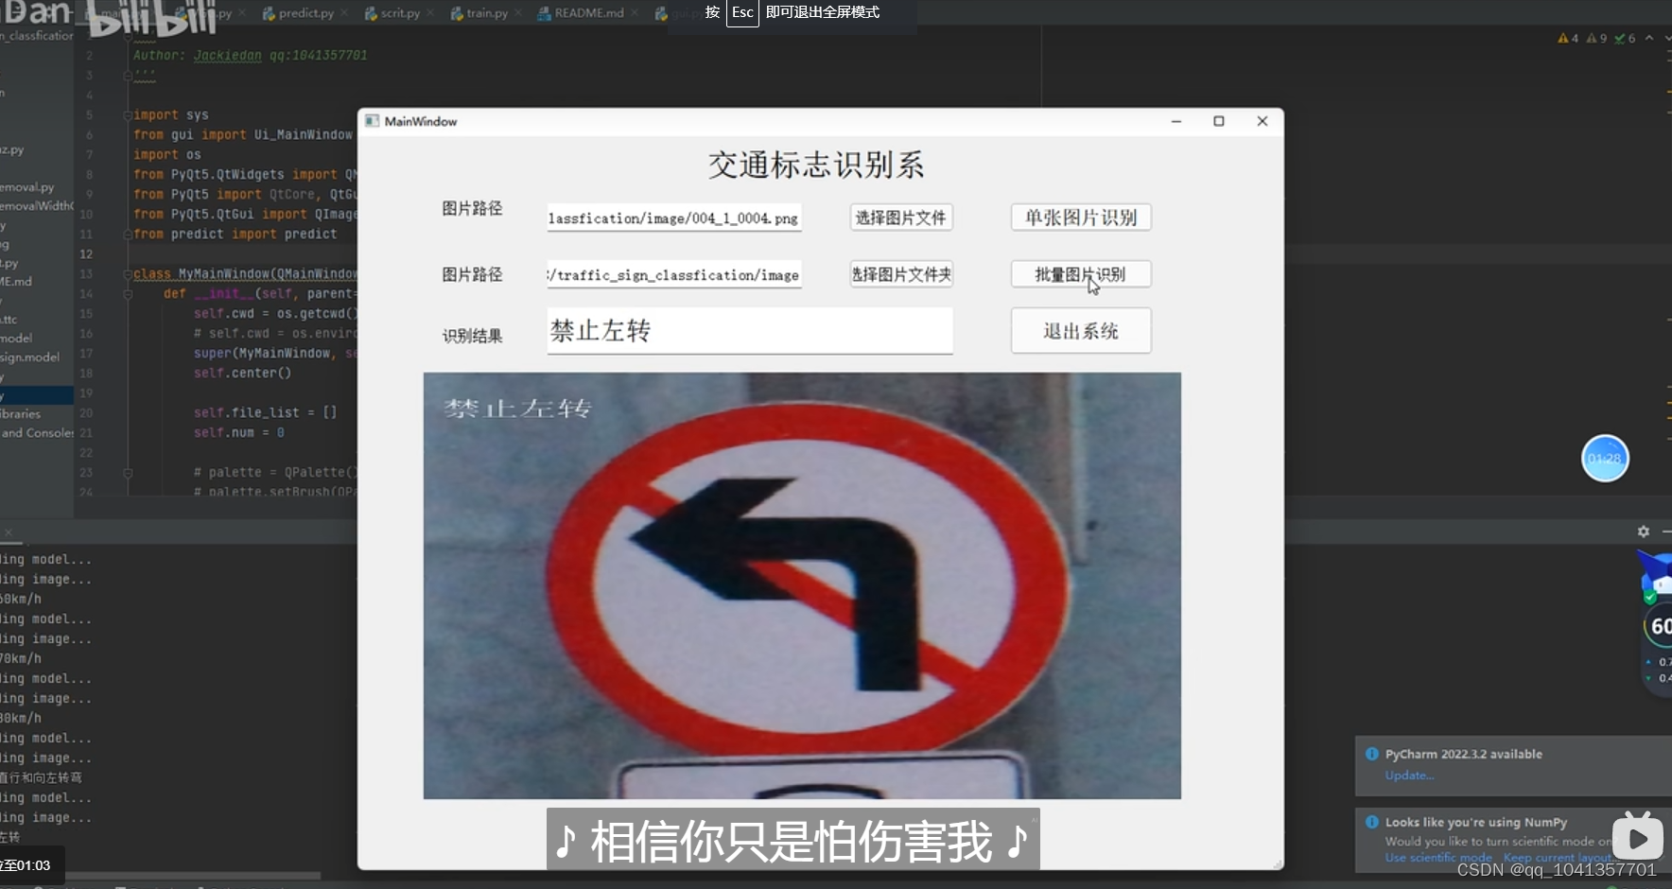Screen dimensions: 1672x889
Task: Click Update... in the PyCharm notification
Action: tap(1409, 776)
